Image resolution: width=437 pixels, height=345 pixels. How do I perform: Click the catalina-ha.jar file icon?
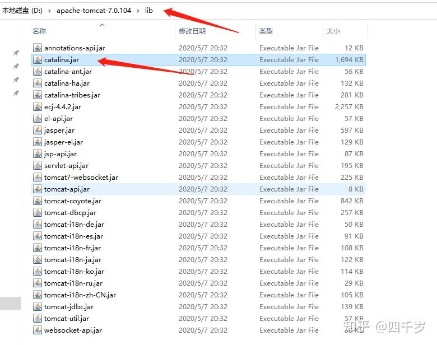(x=38, y=83)
